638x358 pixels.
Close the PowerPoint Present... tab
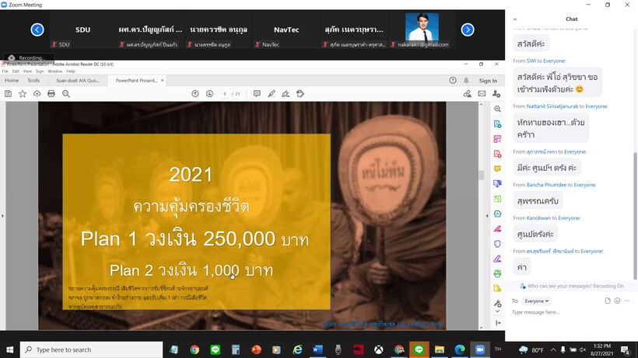[162, 80]
